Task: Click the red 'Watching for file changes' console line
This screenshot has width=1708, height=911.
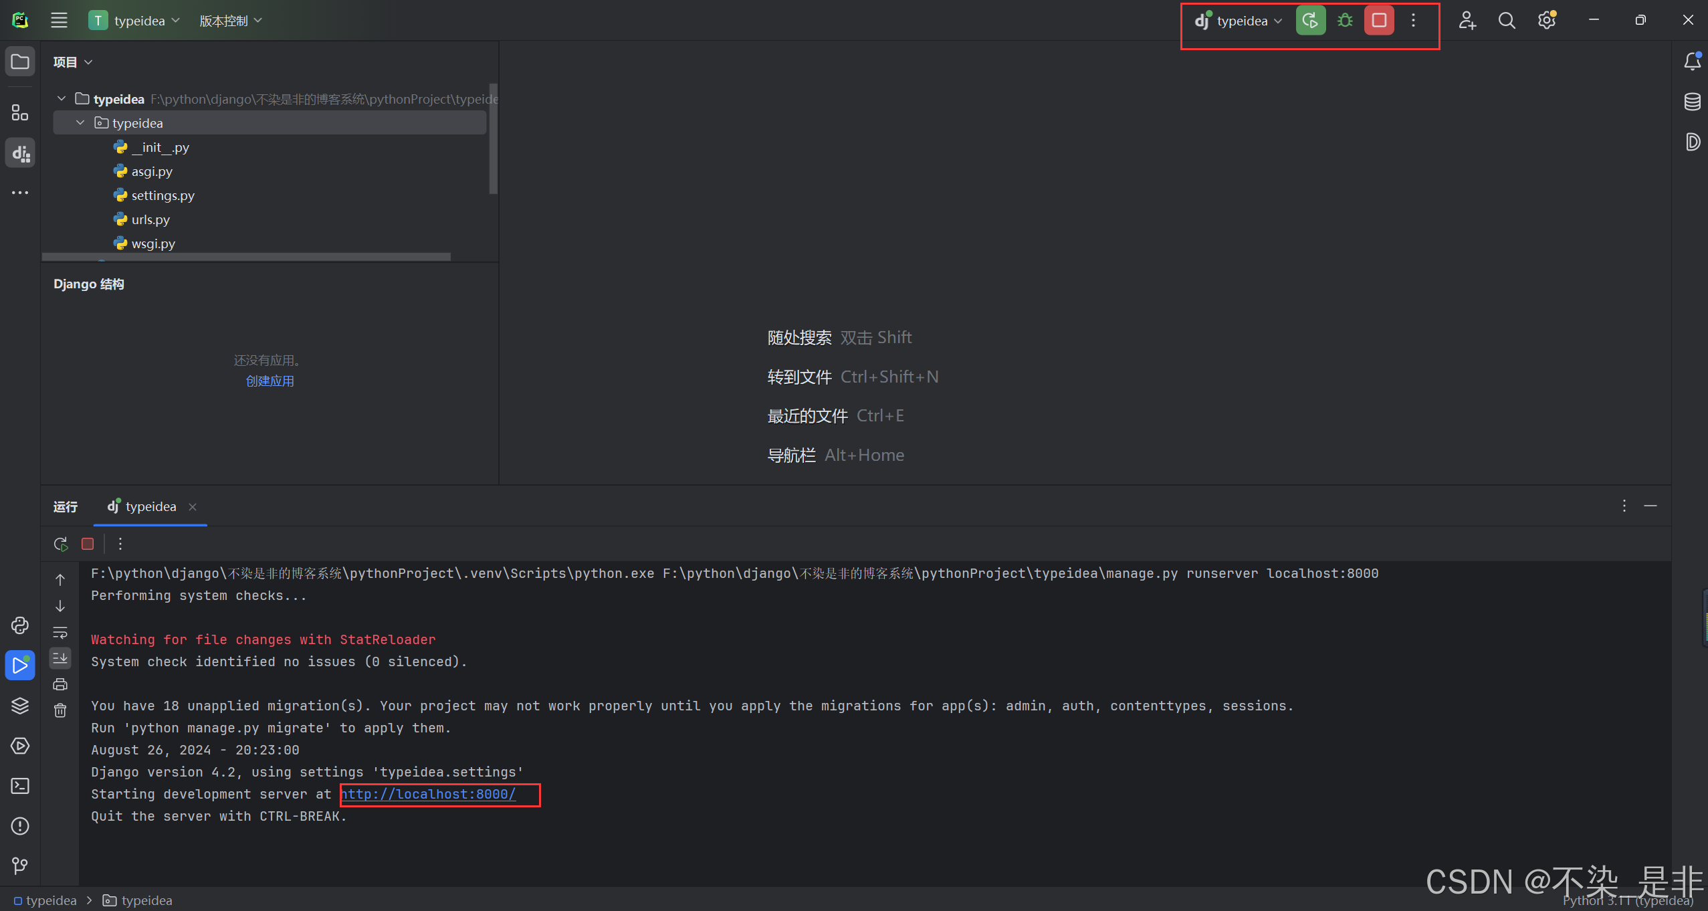Action: pyautogui.click(x=263, y=639)
